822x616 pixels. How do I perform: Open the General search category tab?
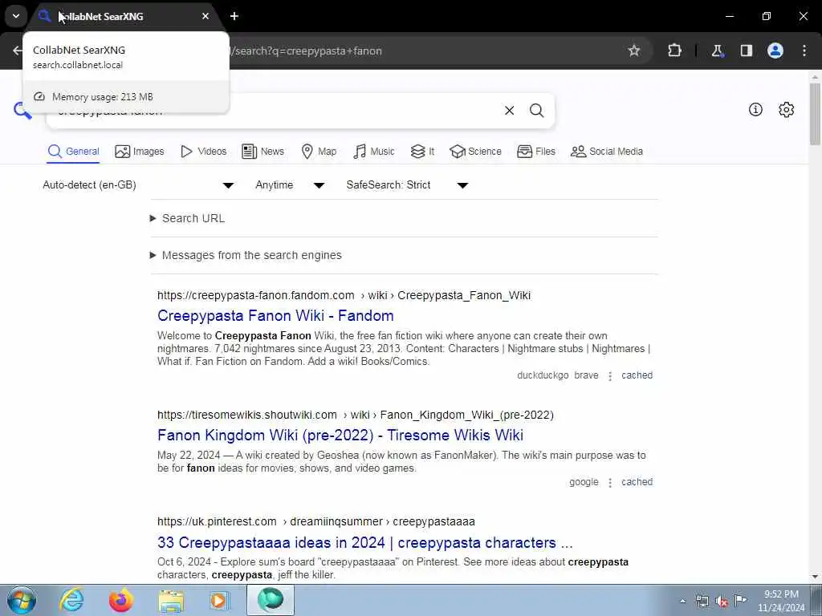(73, 152)
